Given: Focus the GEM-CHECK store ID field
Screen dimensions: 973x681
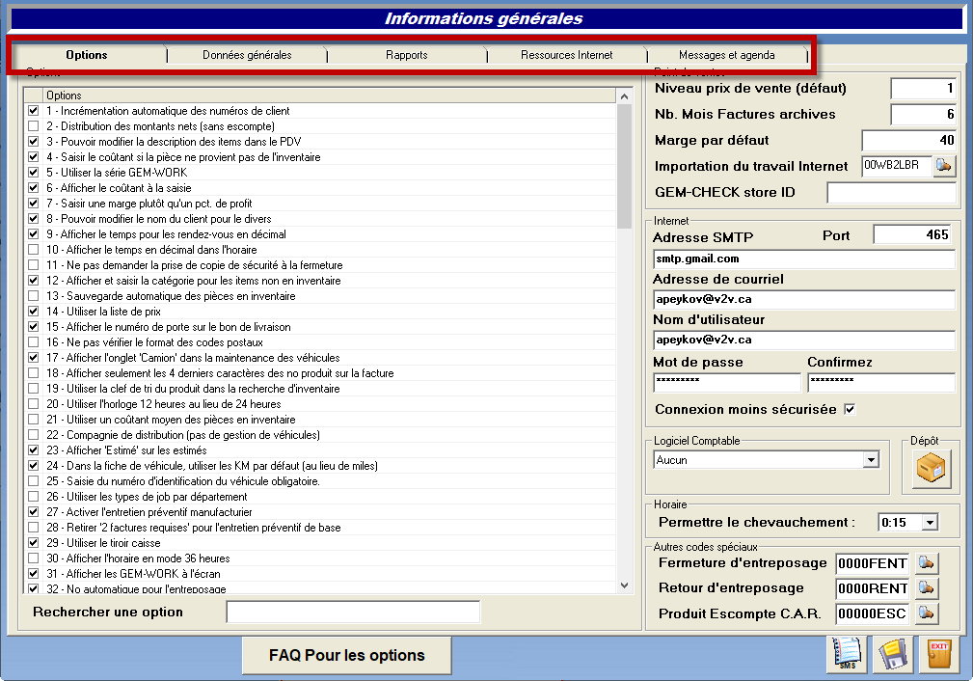Looking at the screenshot, I should [892, 193].
